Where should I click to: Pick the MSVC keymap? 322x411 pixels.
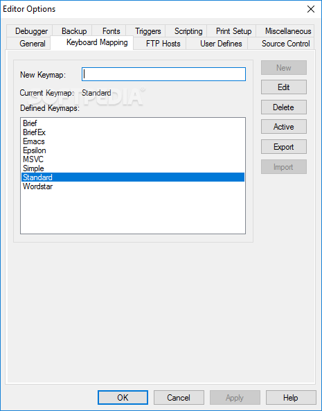133,159
